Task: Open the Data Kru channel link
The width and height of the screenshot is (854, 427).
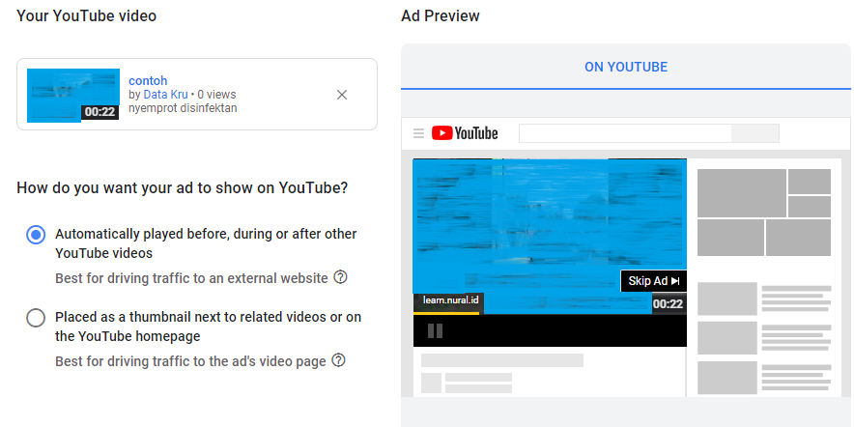Action: 165,95
